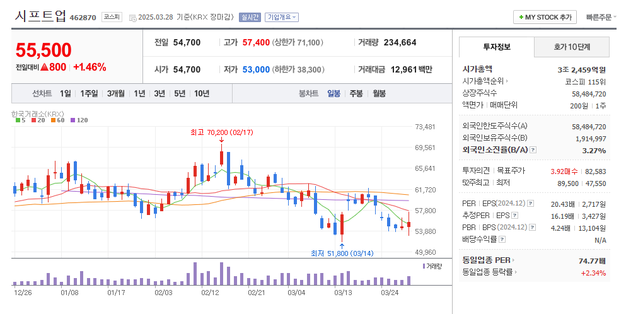Click the help icon next to 배당수익률

[502, 240]
